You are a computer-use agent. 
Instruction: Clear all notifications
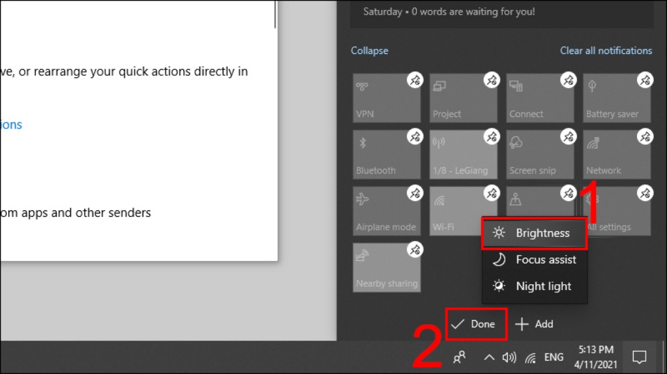pos(606,51)
